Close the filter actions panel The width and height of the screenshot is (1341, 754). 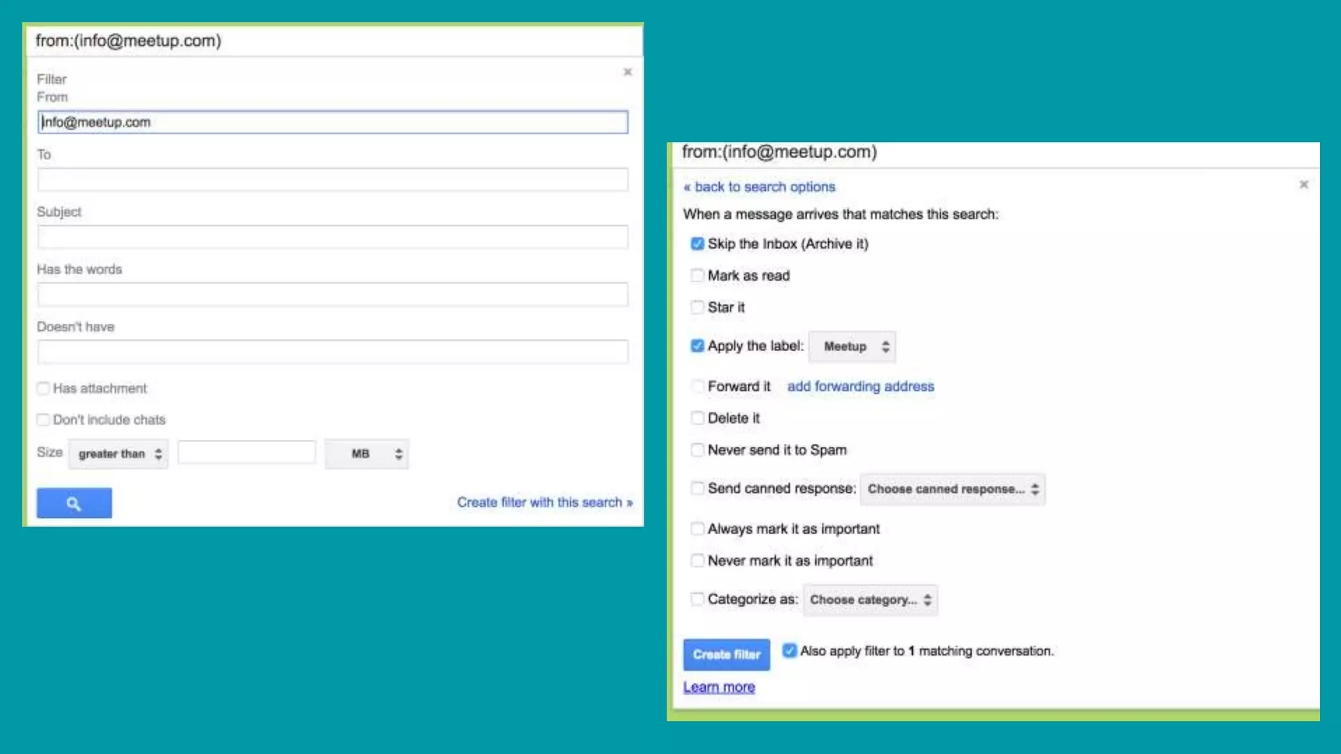coord(1303,185)
